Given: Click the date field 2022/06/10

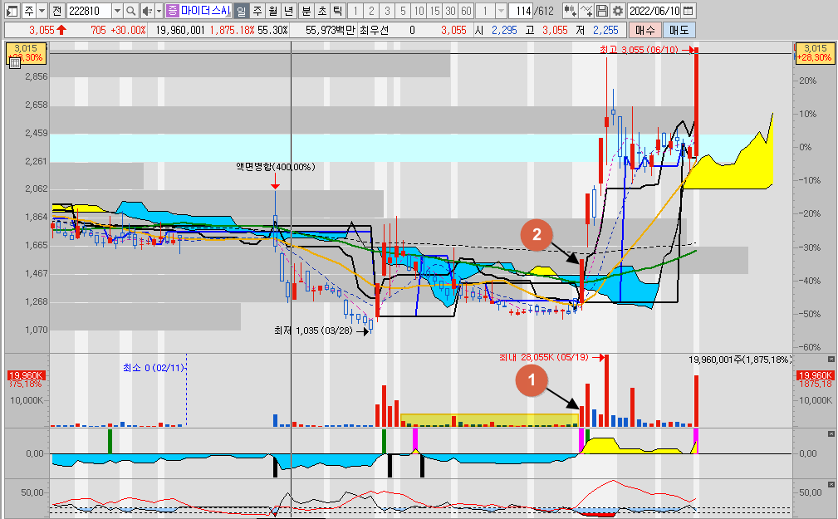Looking at the screenshot, I should click(x=654, y=10).
